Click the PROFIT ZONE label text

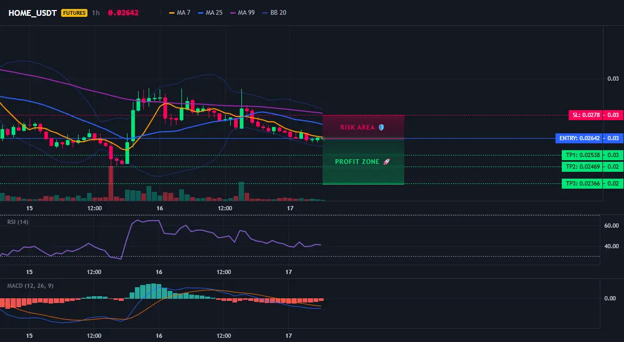point(357,162)
